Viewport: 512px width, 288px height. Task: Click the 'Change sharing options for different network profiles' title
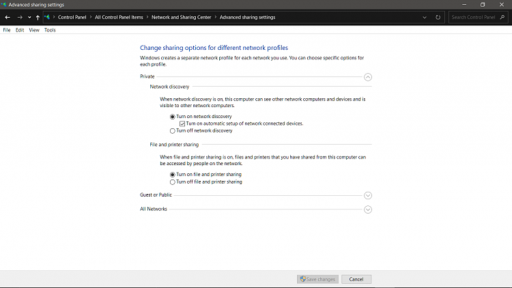tap(214, 48)
